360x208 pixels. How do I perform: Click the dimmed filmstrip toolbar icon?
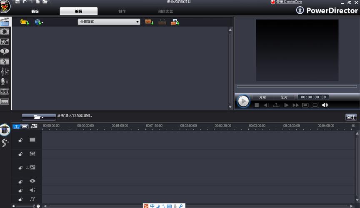point(162,22)
